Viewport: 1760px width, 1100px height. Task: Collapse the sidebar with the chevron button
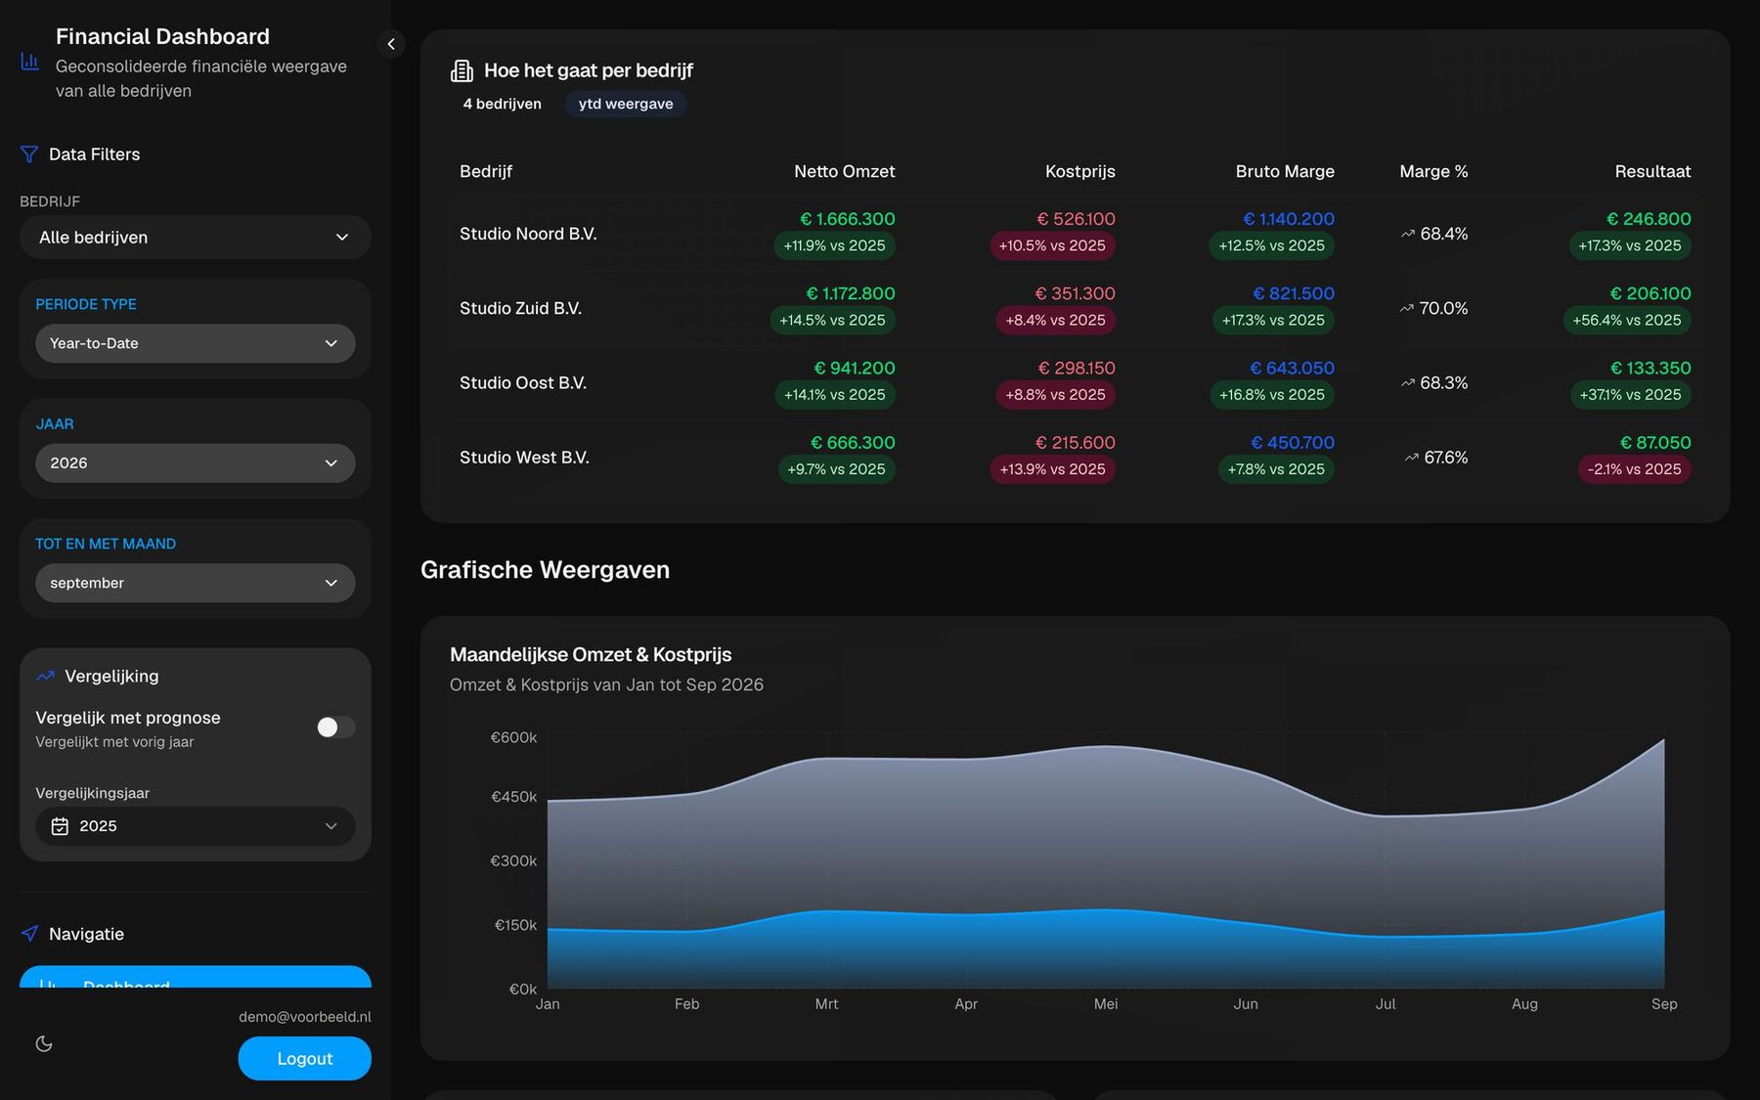pyautogui.click(x=391, y=44)
